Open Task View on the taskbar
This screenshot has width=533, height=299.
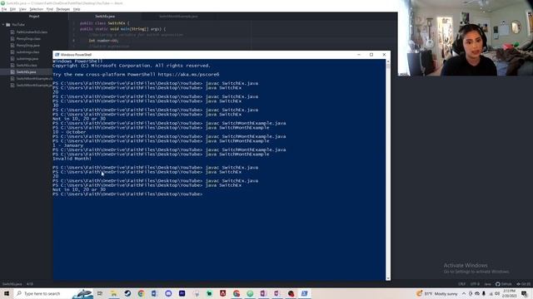100,293
